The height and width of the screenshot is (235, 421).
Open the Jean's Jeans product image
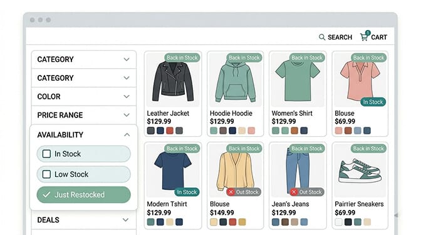tap(298, 171)
